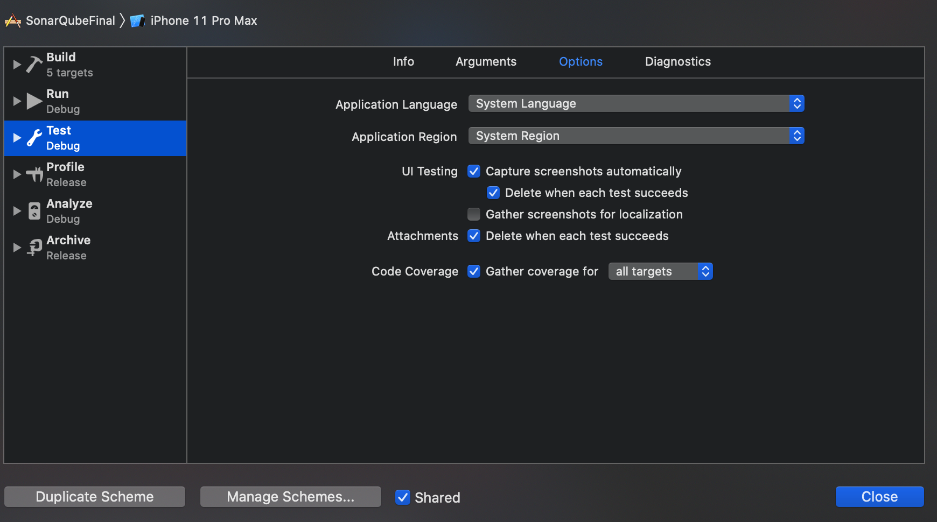Switch to the Diagnostics tab
This screenshot has height=522, width=937.
677,62
